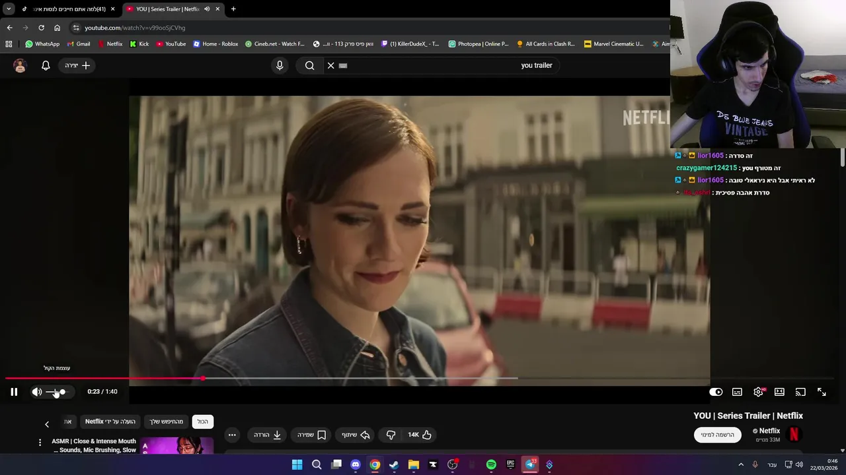Select the הכול filter chip
The image size is (846, 475).
202,422
